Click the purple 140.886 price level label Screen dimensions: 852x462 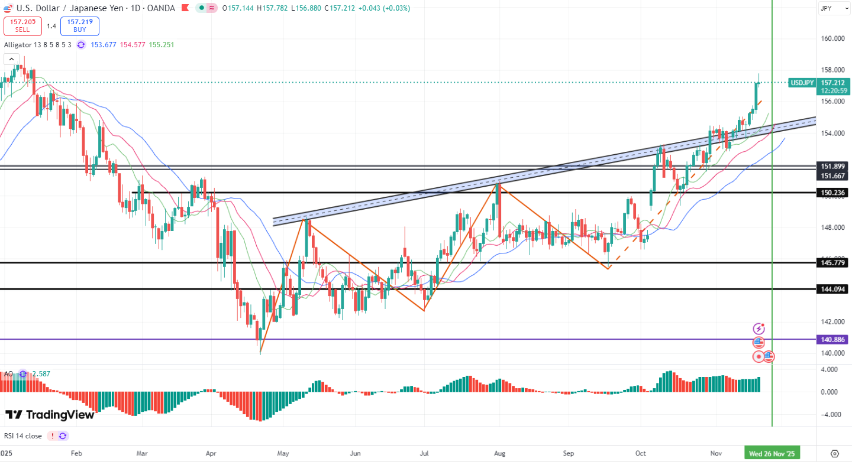click(833, 340)
